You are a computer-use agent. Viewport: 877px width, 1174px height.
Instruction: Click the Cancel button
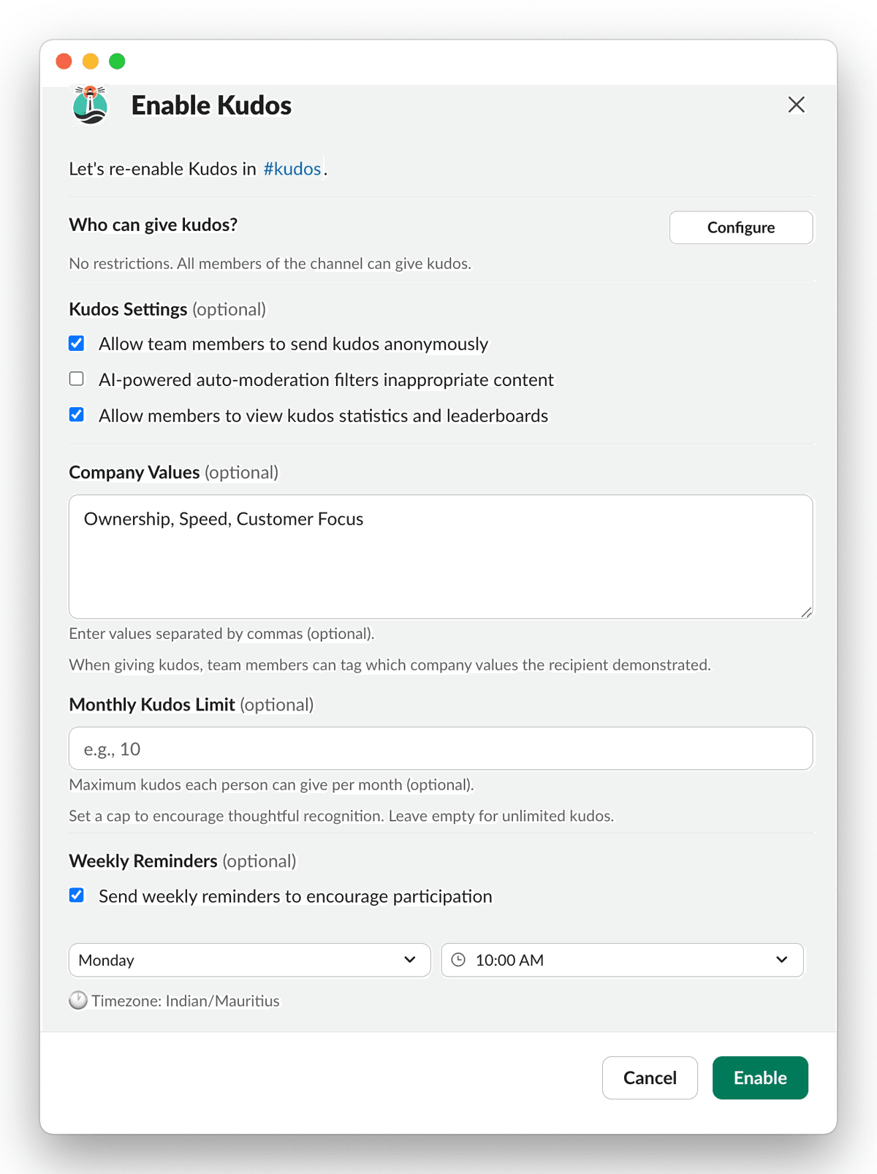click(650, 1078)
